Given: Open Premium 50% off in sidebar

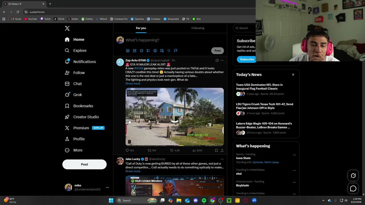Looking at the screenshot, I should (x=85, y=128).
